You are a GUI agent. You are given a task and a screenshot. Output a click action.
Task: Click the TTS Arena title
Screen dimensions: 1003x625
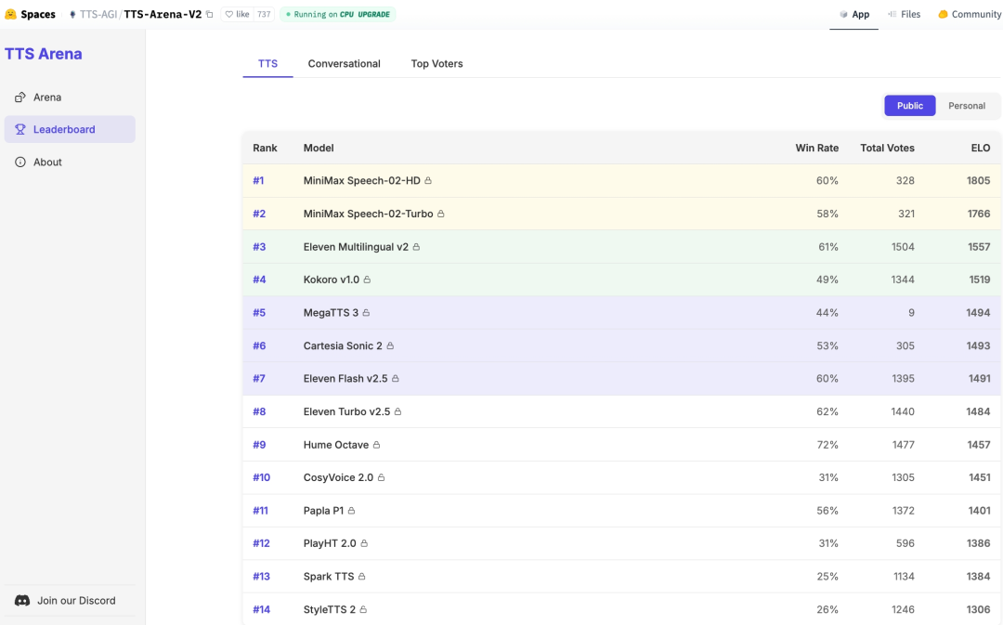coord(44,54)
